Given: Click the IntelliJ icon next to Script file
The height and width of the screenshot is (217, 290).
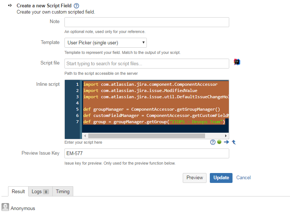Looking at the screenshot, I should 237,62.
